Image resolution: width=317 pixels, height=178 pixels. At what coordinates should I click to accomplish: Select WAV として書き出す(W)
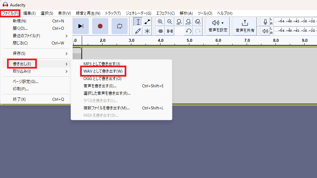pos(122,71)
